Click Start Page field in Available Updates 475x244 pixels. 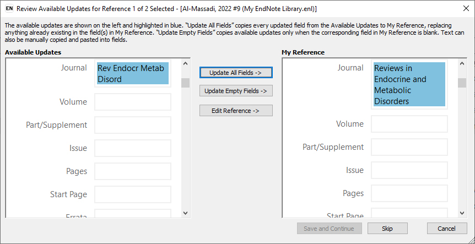133,194
